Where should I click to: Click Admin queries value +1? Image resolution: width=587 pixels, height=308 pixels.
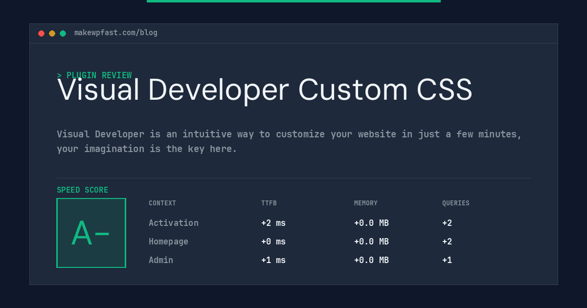[447, 260]
